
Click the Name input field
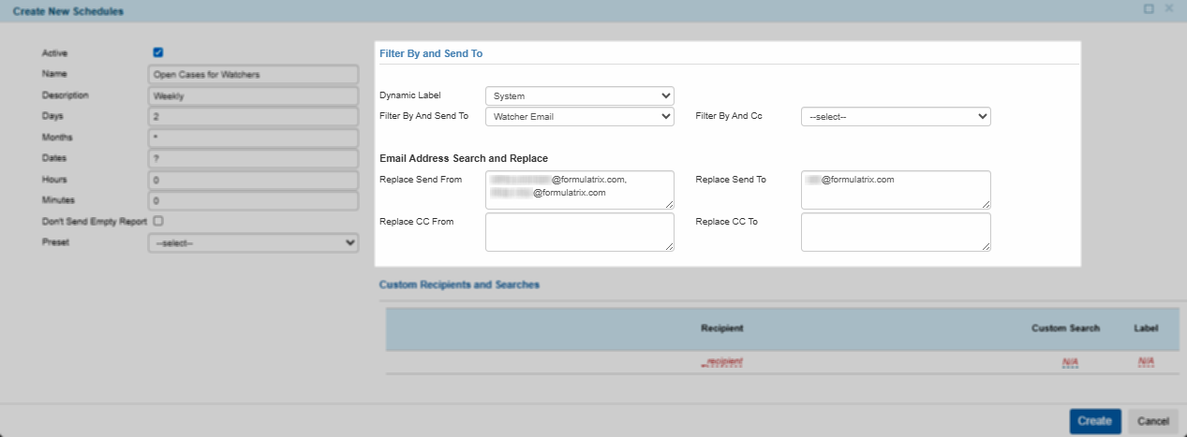[x=253, y=74]
